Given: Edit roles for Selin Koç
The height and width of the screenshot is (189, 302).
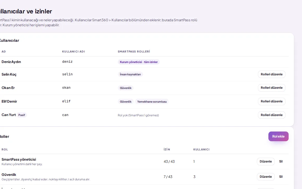Looking at the screenshot, I should pyautogui.click(x=272, y=74).
